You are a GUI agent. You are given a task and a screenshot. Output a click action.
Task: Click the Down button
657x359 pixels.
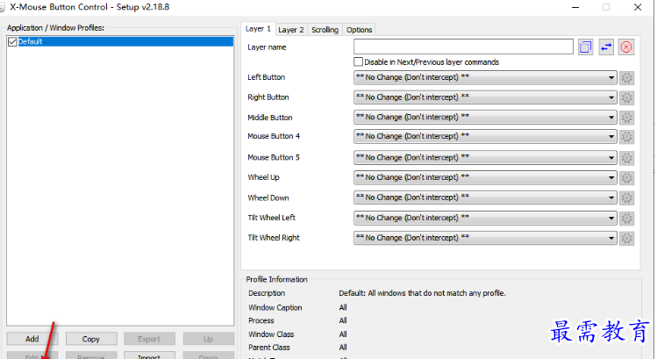pos(208,355)
